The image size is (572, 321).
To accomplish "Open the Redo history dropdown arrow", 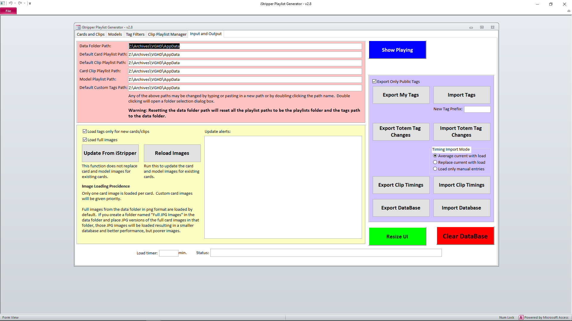I will [x=24, y=4].
